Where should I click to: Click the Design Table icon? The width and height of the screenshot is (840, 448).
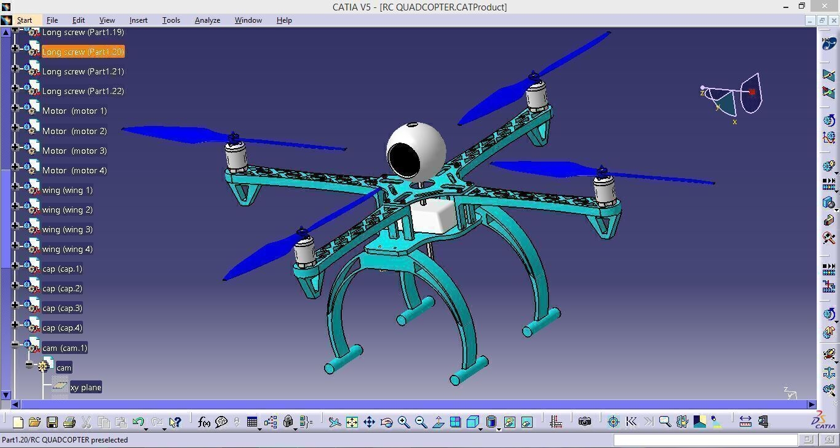click(x=252, y=422)
